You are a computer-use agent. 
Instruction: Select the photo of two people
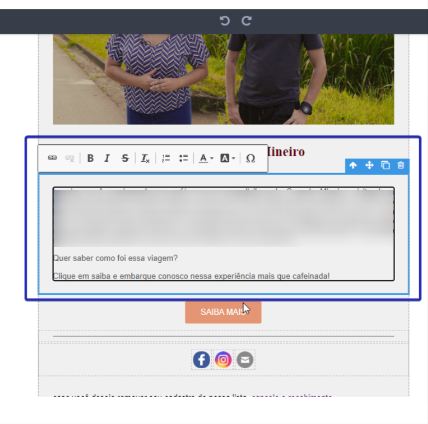tap(223, 79)
